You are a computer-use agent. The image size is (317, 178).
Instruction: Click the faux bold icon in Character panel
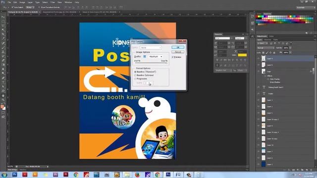[x=217, y=60]
